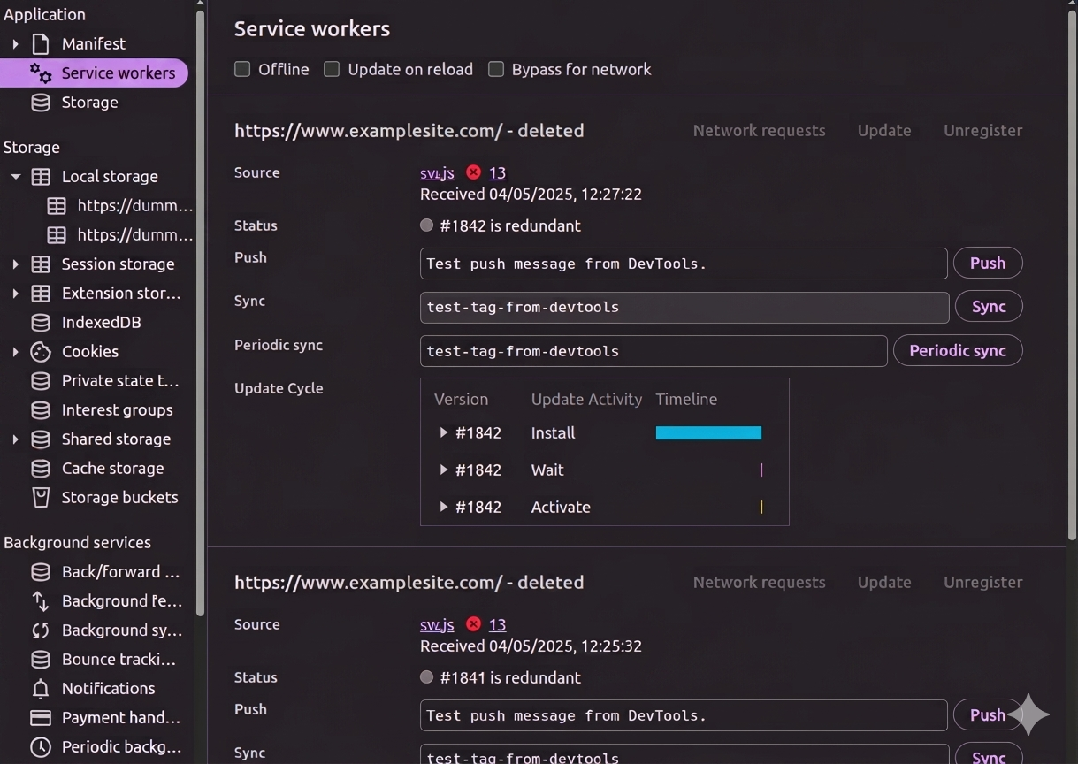Click the Push button for worker #1842
This screenshot has height=764, width=1078.
point(988,263)
